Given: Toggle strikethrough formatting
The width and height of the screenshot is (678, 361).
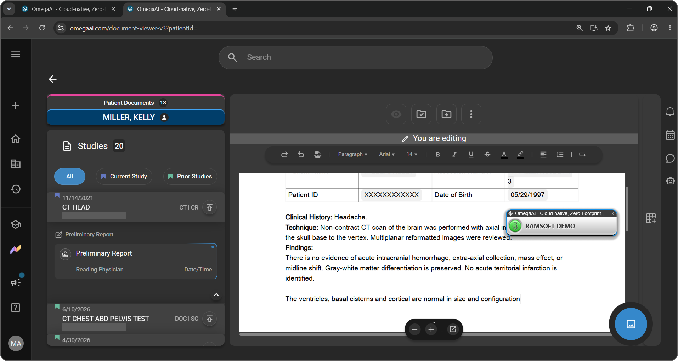Looking at the screenshot, I should tap(487, 154).
